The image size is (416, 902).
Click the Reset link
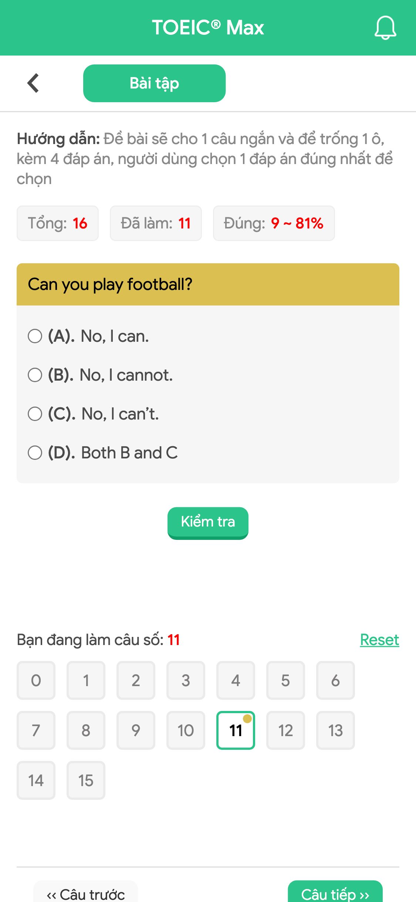pos(379,639)
